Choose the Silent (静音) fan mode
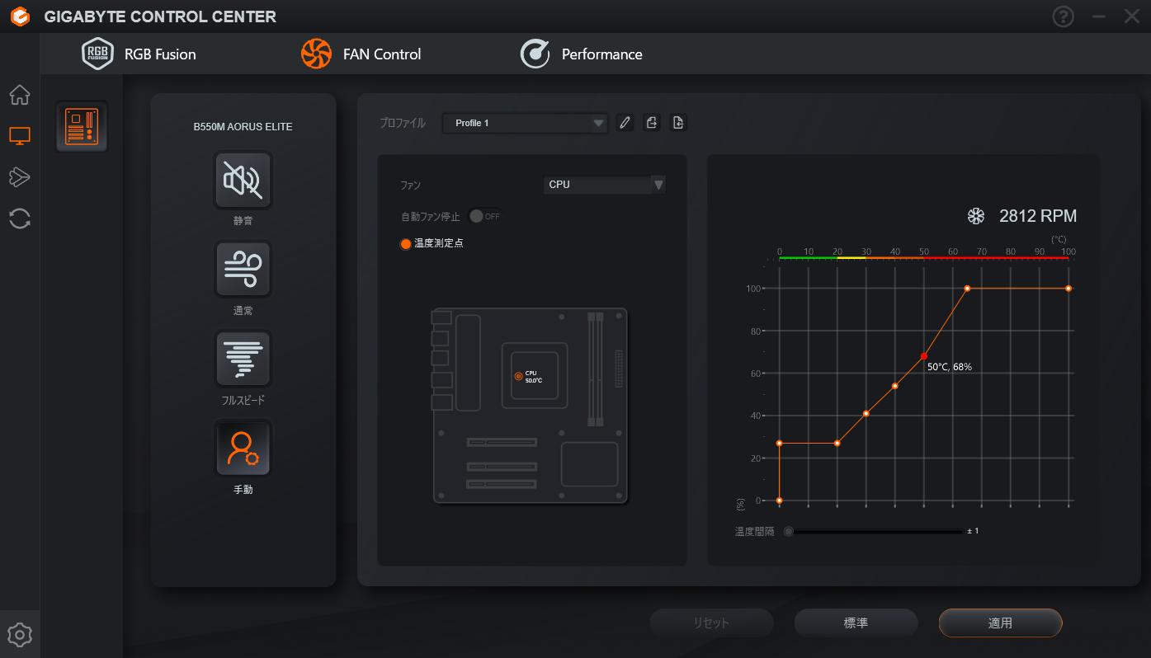 pyautogui.click(x=243, y=180)
